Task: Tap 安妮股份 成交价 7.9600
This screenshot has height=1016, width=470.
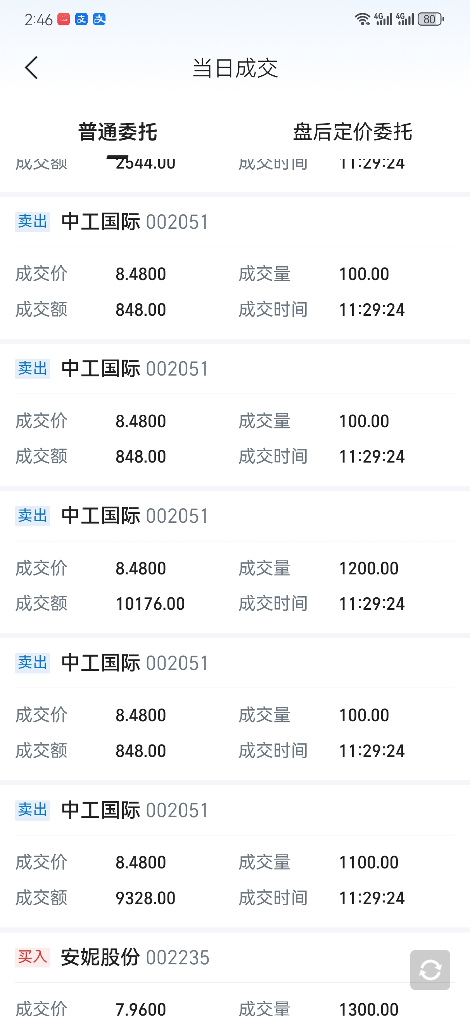Action: 141,1009
